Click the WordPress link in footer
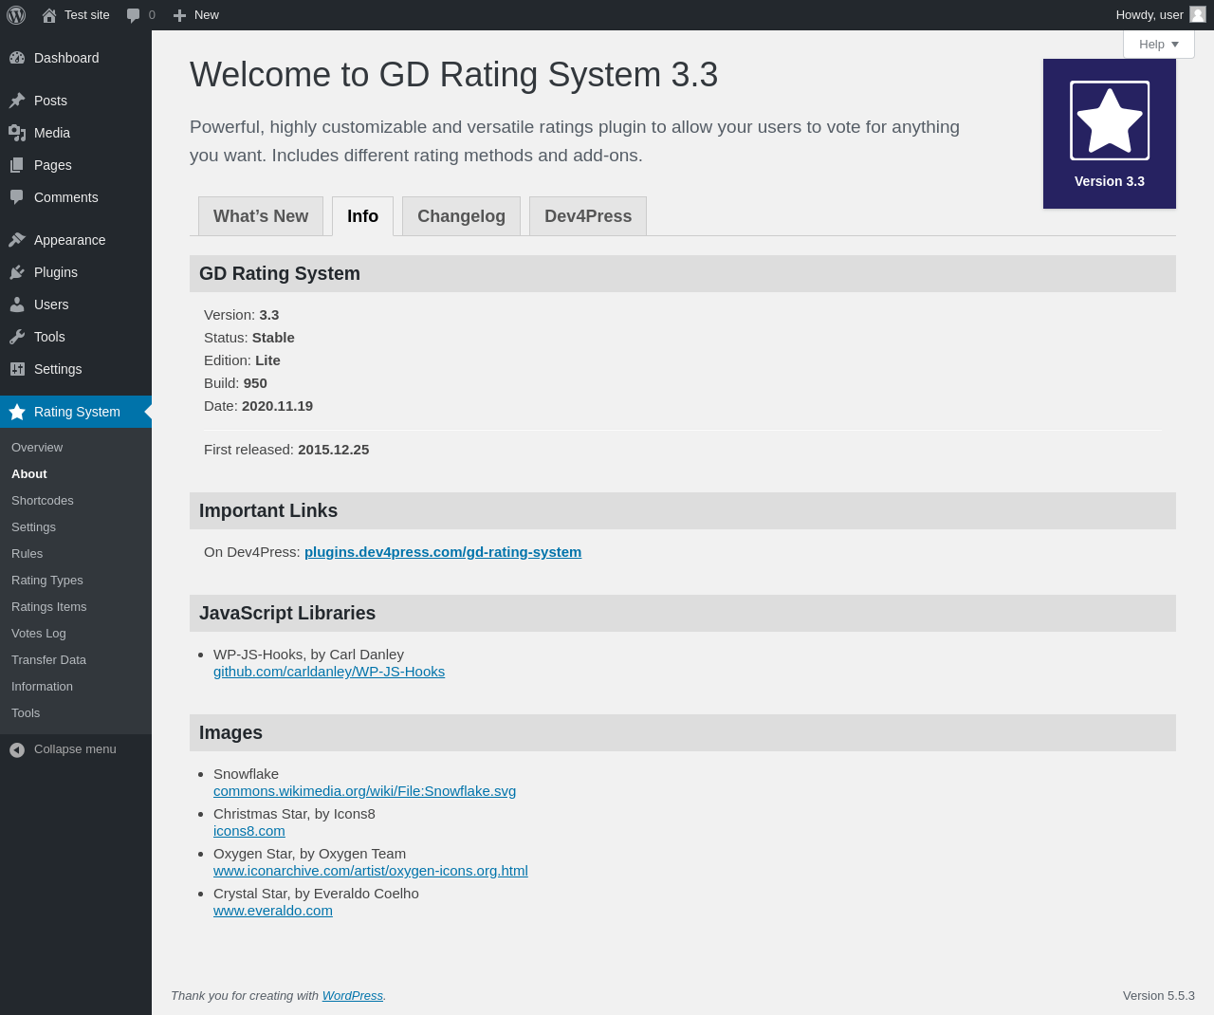 pos(353,996)
